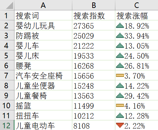Screen dimensions: 158x130
Task: Click the 18.92% growth cell
Action: tap(137, 25)
